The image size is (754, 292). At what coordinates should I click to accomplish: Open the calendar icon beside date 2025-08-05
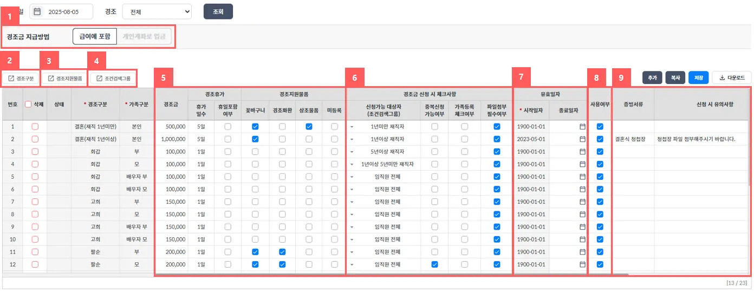pos(37,11)
